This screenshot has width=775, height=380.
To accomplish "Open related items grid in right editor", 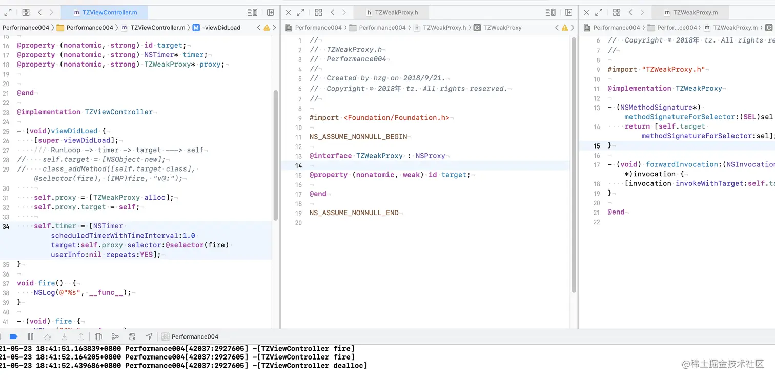I will [x=617, y=12].
